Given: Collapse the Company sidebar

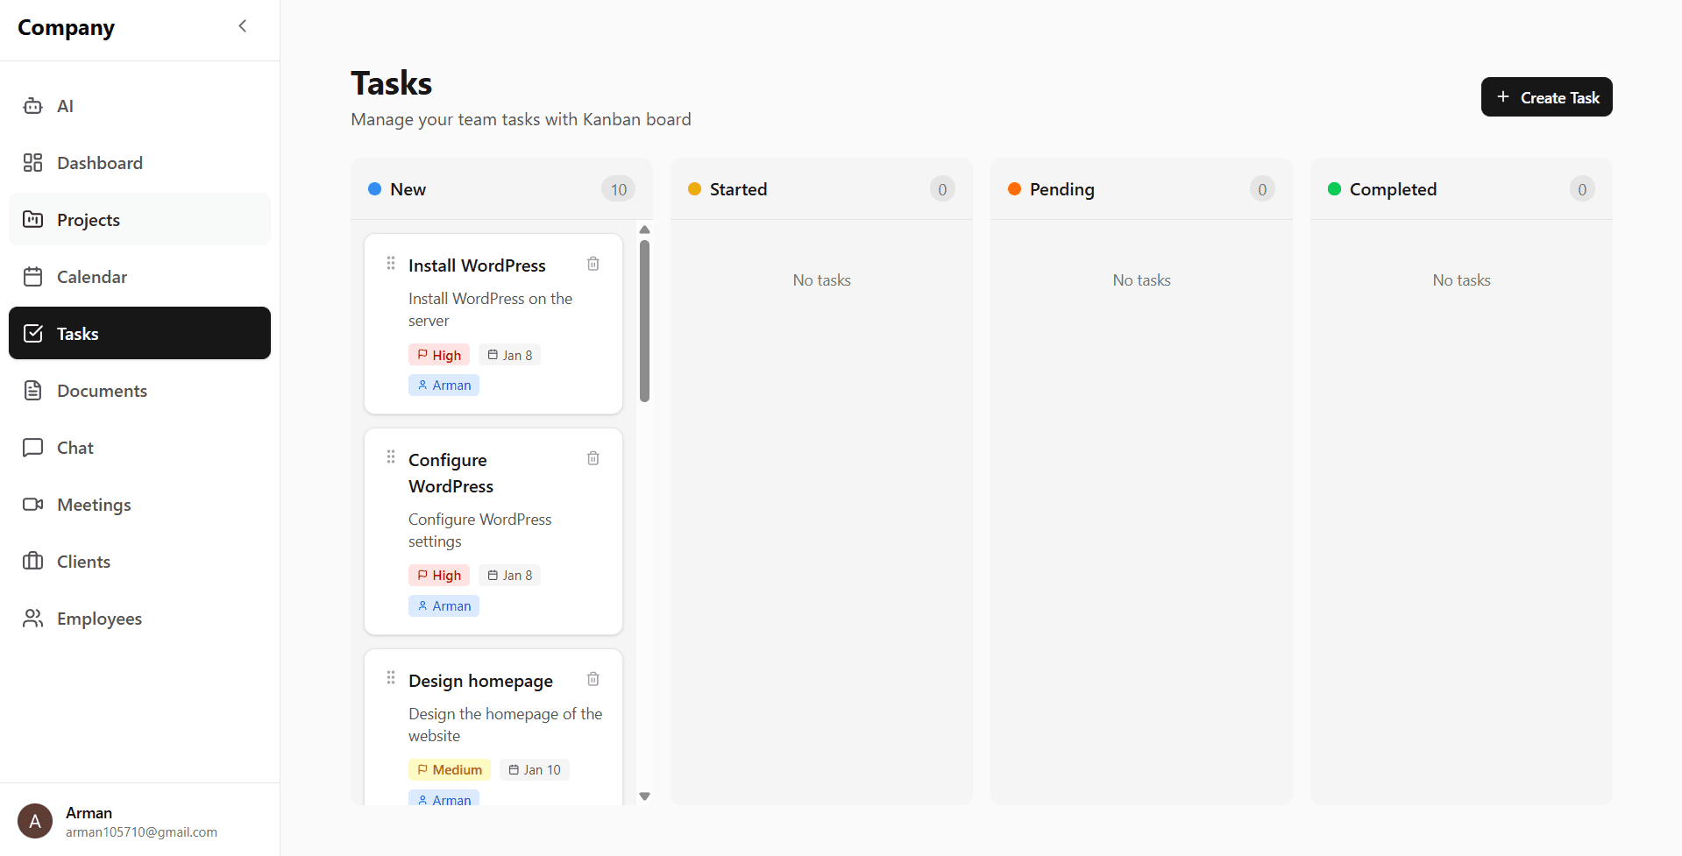Looking at the screenshot, I should tap(242, 25).
